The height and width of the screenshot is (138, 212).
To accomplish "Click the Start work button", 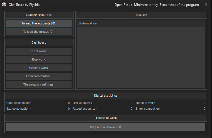I will click(x=39, y=51).
